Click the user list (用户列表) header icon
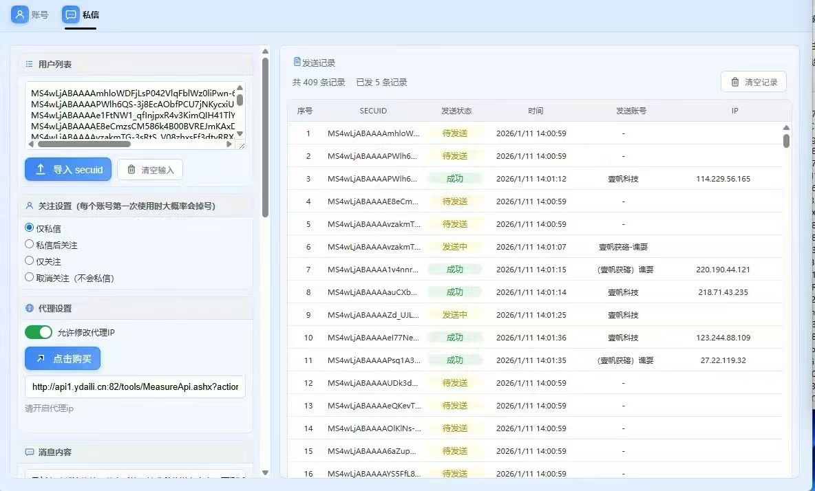 click(x=29, y=64)
